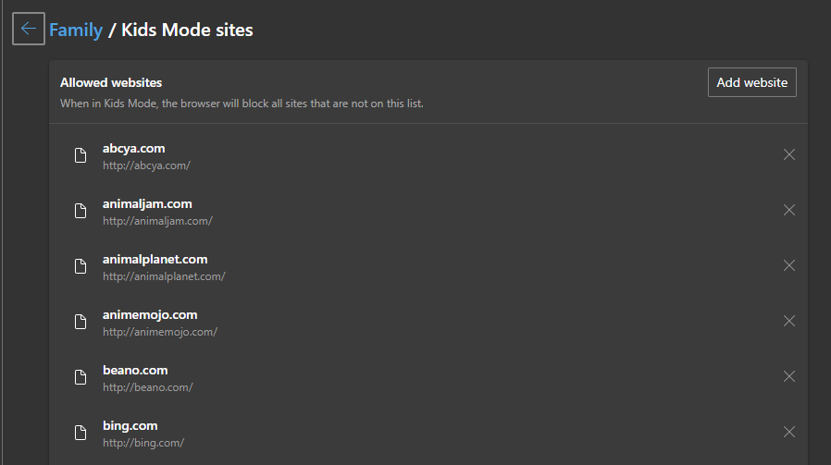Click the http://beano.com/ URL text

coord(147,387)
